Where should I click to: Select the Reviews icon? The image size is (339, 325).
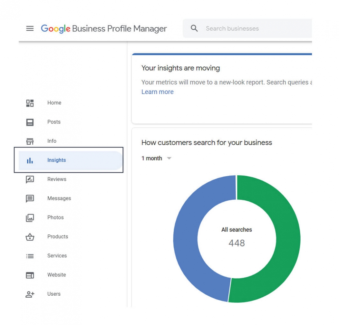pos(30,179)
